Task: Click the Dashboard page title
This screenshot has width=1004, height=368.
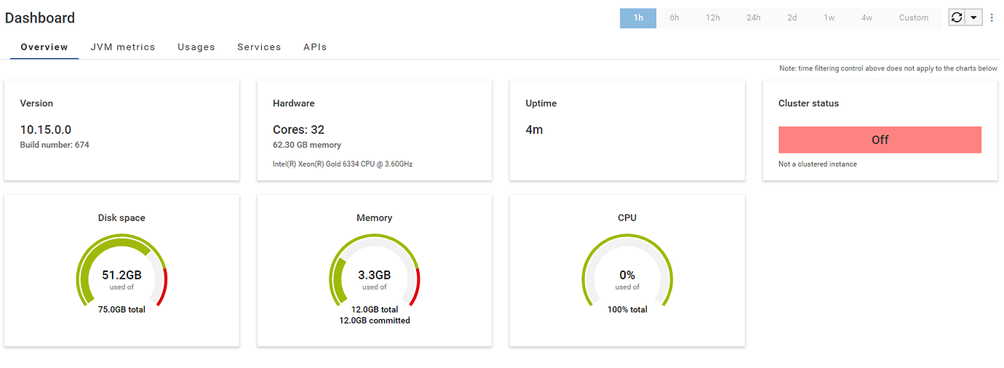Action: (x=40, y=18)
